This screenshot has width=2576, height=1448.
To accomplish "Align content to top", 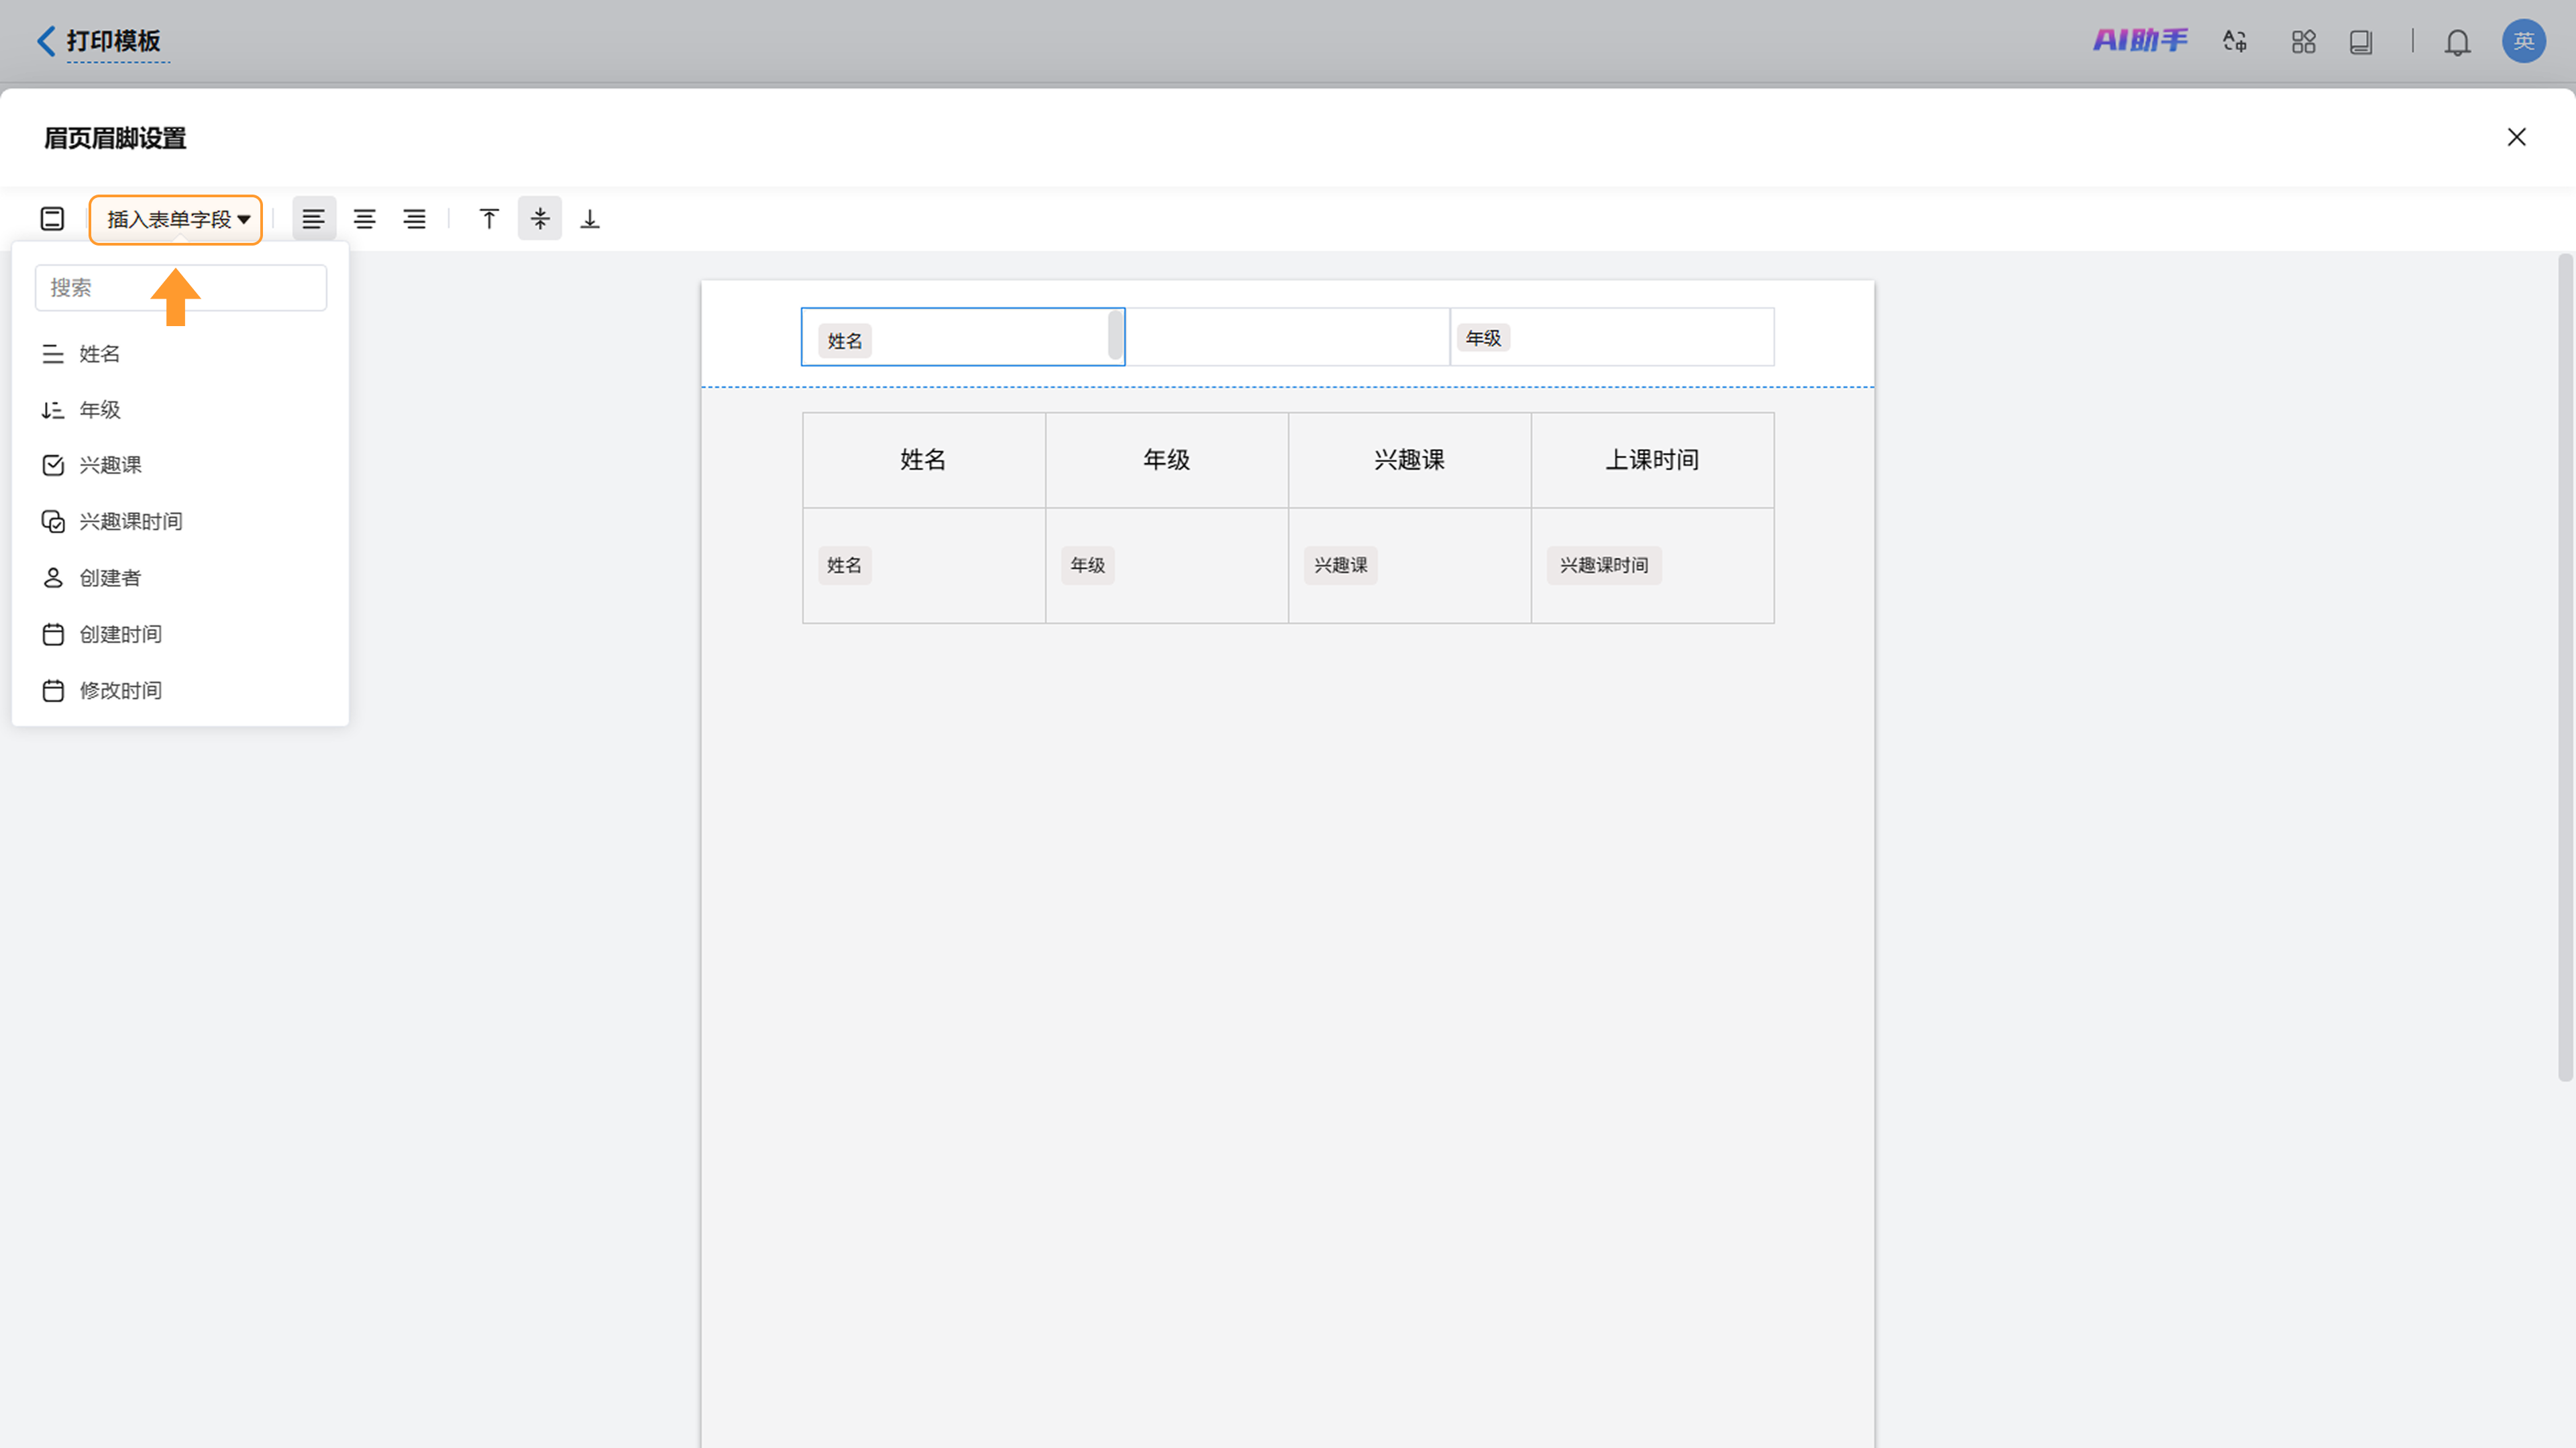I will point(489,219).
